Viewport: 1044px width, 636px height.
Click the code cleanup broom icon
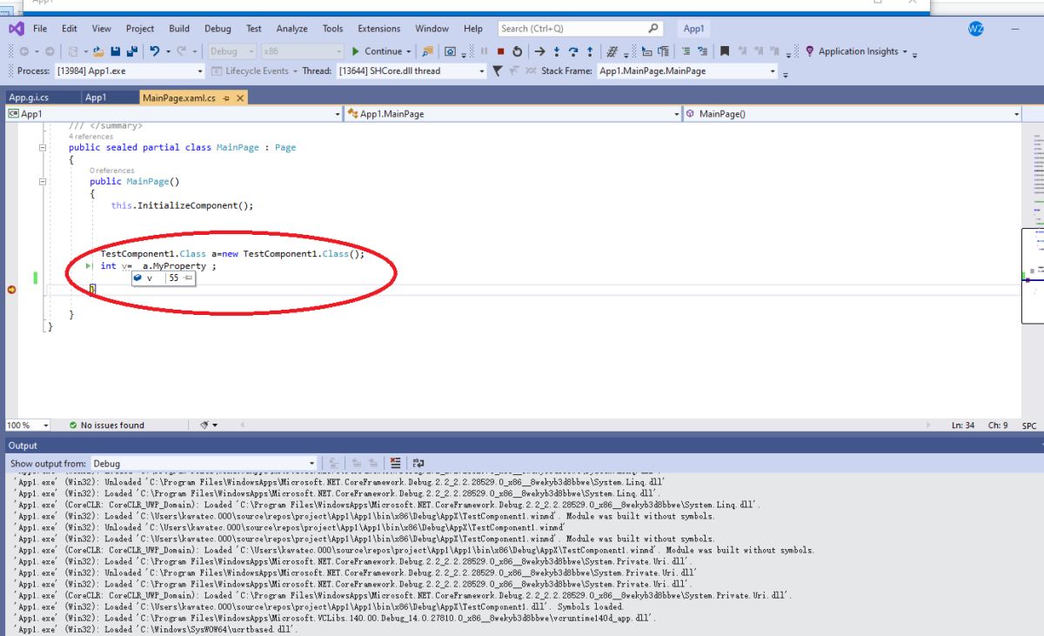pos(205,425)
